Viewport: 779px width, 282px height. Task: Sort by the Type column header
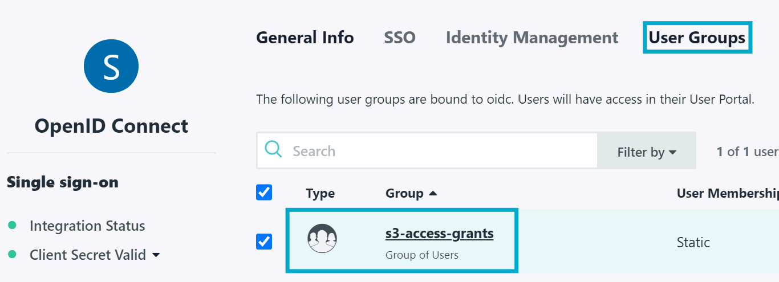click(x=320, y=194)
